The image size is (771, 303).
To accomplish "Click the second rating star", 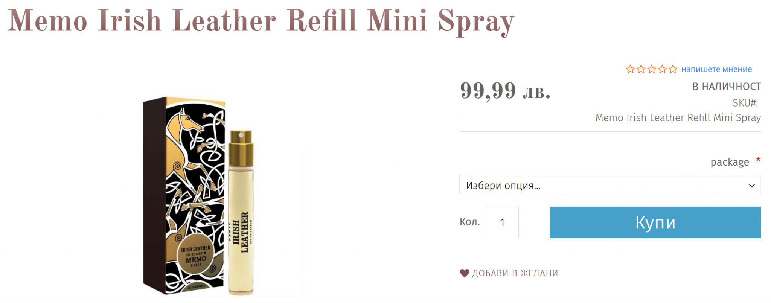I will (x=641, y=69).
